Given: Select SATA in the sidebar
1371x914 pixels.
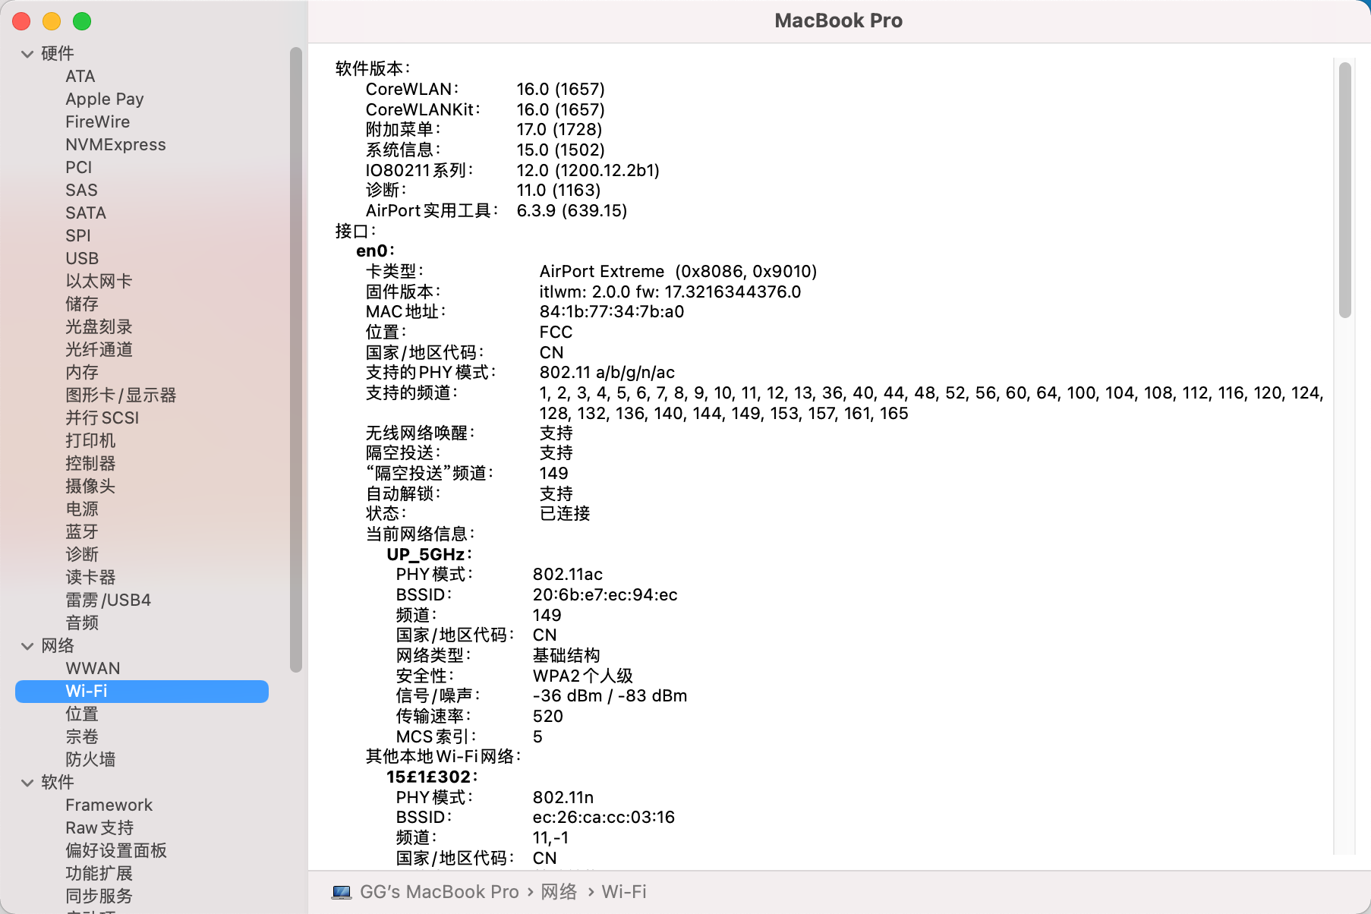Looking at the screenshot, I should (x=86, y=213).
